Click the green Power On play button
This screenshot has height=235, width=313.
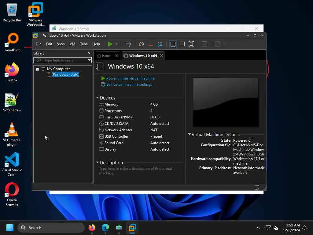(110, 44)
